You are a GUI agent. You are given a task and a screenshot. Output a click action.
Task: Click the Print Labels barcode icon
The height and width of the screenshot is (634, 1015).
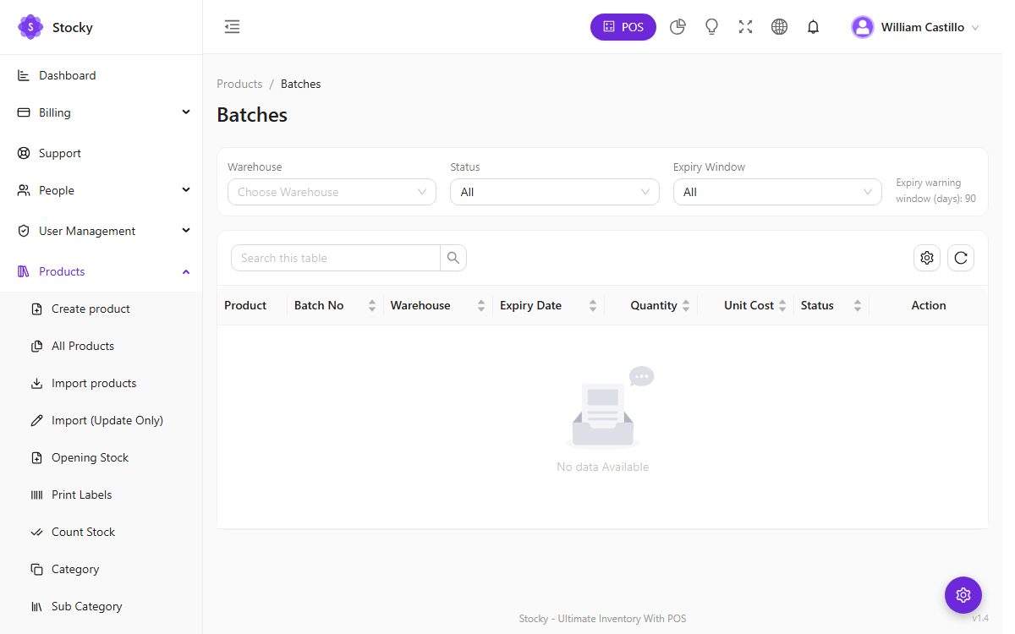[36, 495]
